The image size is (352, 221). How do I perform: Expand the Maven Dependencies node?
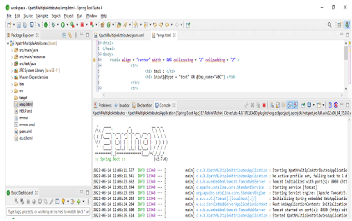tap(12, 78)
